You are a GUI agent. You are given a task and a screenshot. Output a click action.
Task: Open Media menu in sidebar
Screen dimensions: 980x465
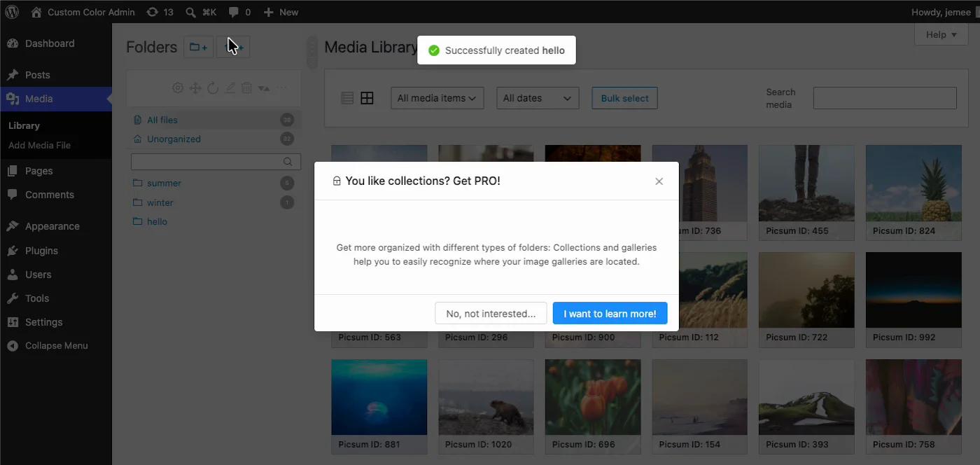tap(56, 99)
